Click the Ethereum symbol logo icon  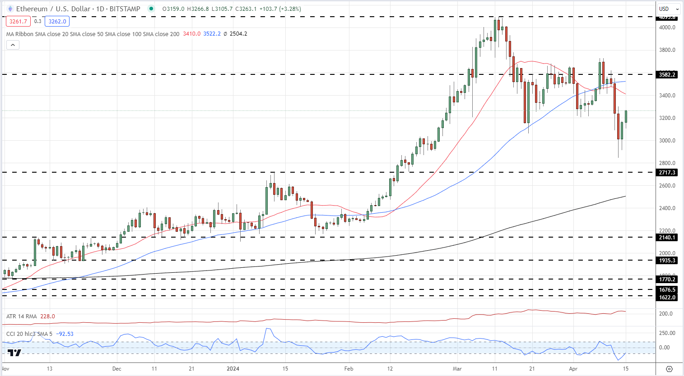tap(10, 9)
